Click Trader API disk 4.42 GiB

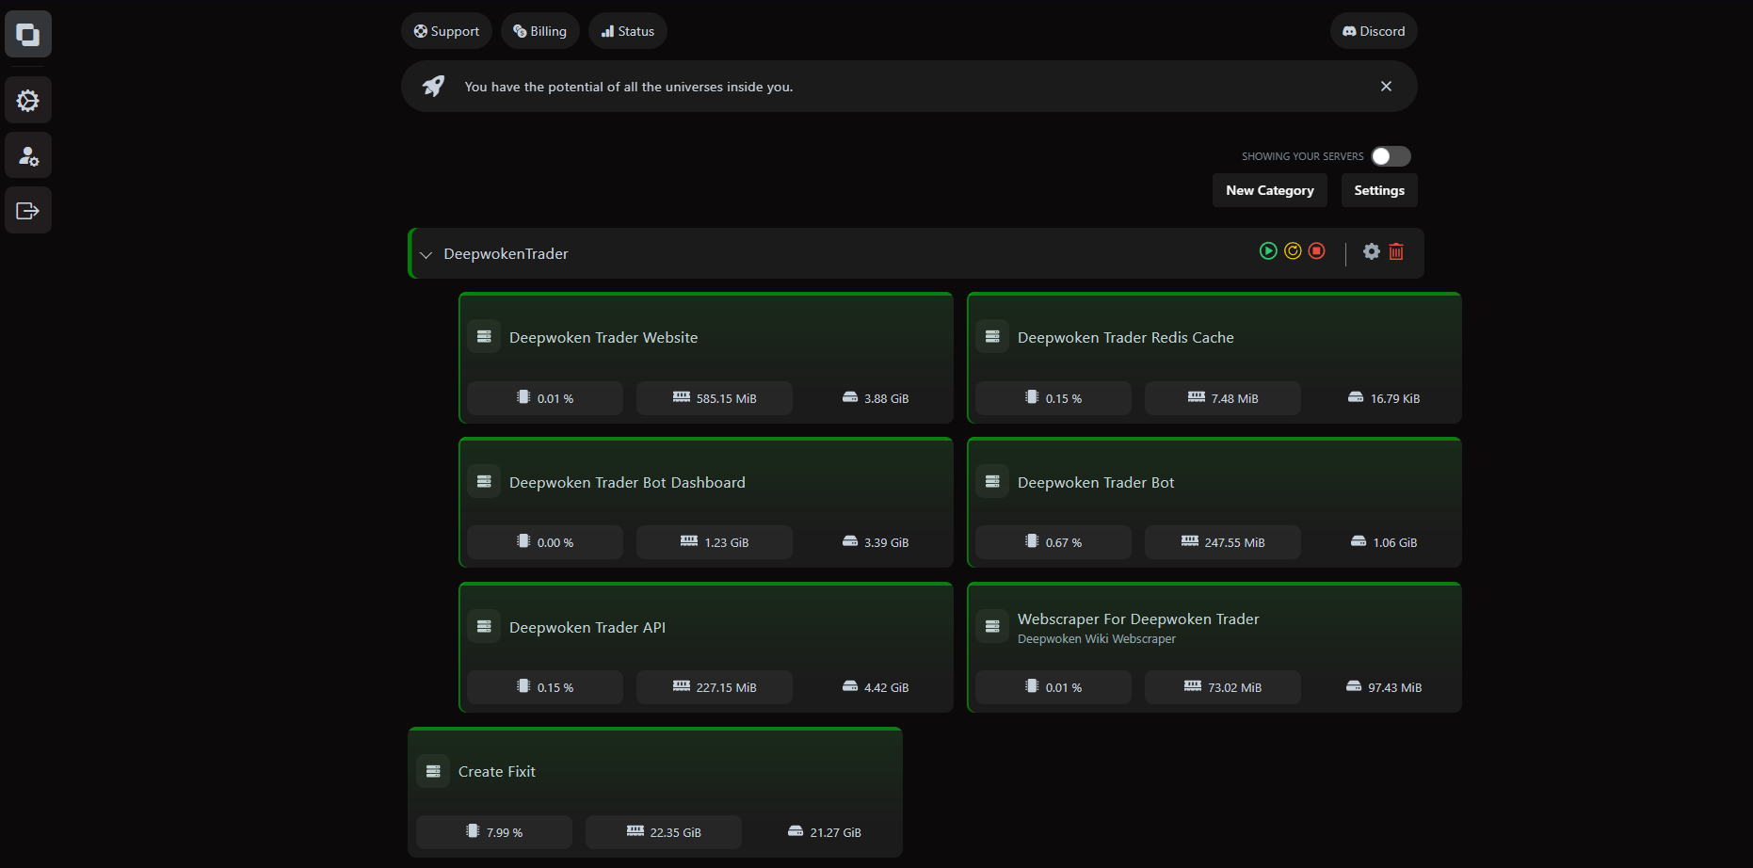876,687
